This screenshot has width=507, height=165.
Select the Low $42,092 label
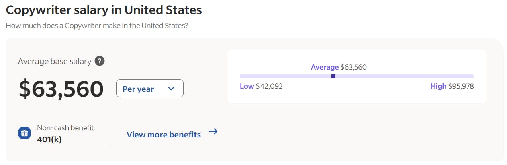261,86
